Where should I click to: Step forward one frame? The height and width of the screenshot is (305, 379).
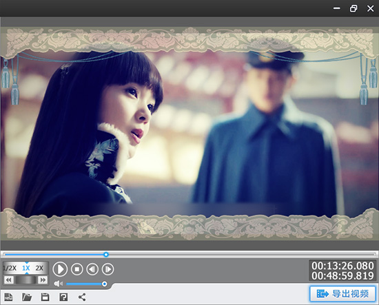tap(107, 269)
